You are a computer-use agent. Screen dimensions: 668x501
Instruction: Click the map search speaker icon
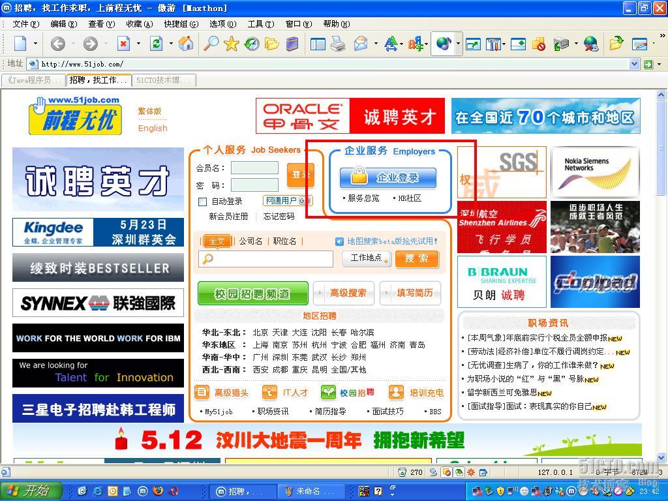339,241
